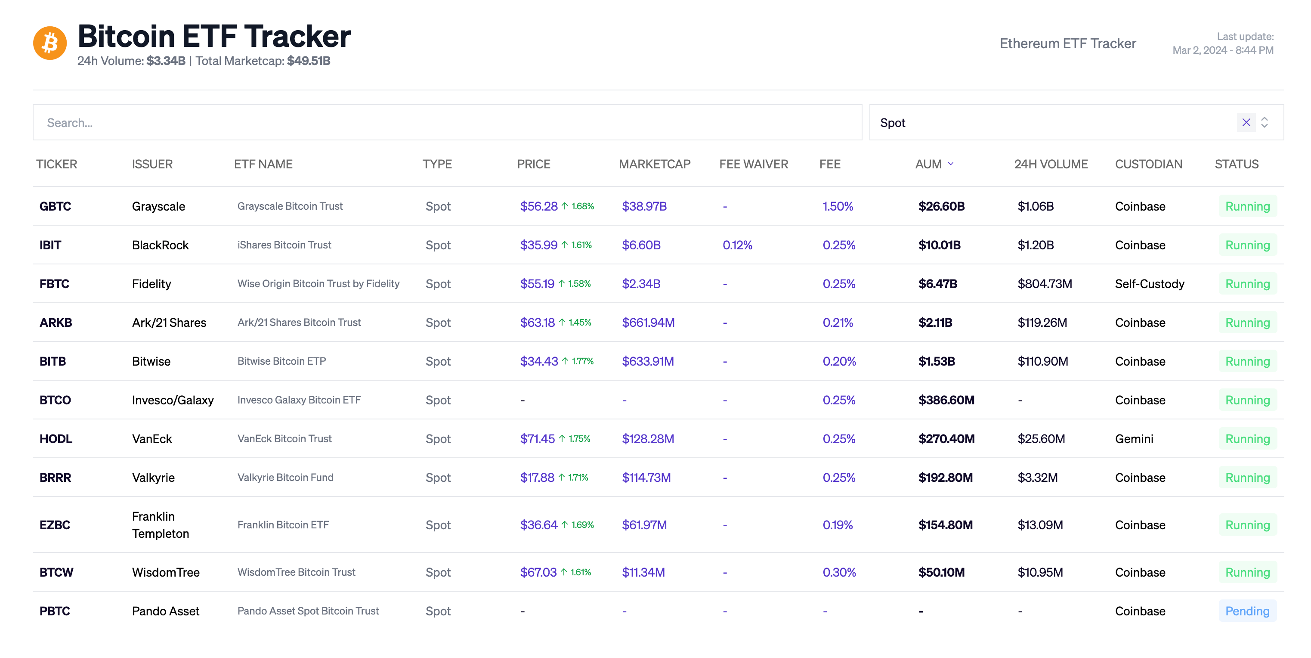The height and width of the screenshot is (658, 1311).
Task: Click GBTC fee 1.50%
Action: (838, 206)
